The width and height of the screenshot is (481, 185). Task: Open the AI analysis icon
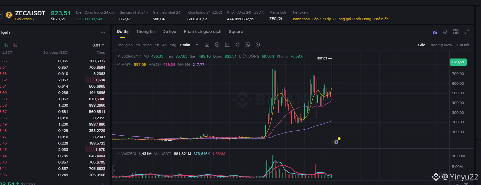[x=435, y=32]
